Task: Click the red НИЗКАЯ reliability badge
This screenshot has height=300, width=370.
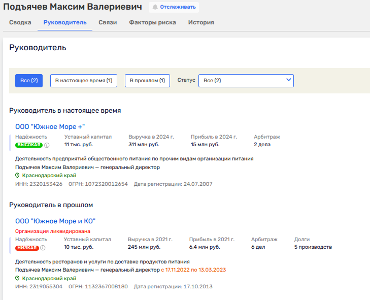Action: point(27,248)
